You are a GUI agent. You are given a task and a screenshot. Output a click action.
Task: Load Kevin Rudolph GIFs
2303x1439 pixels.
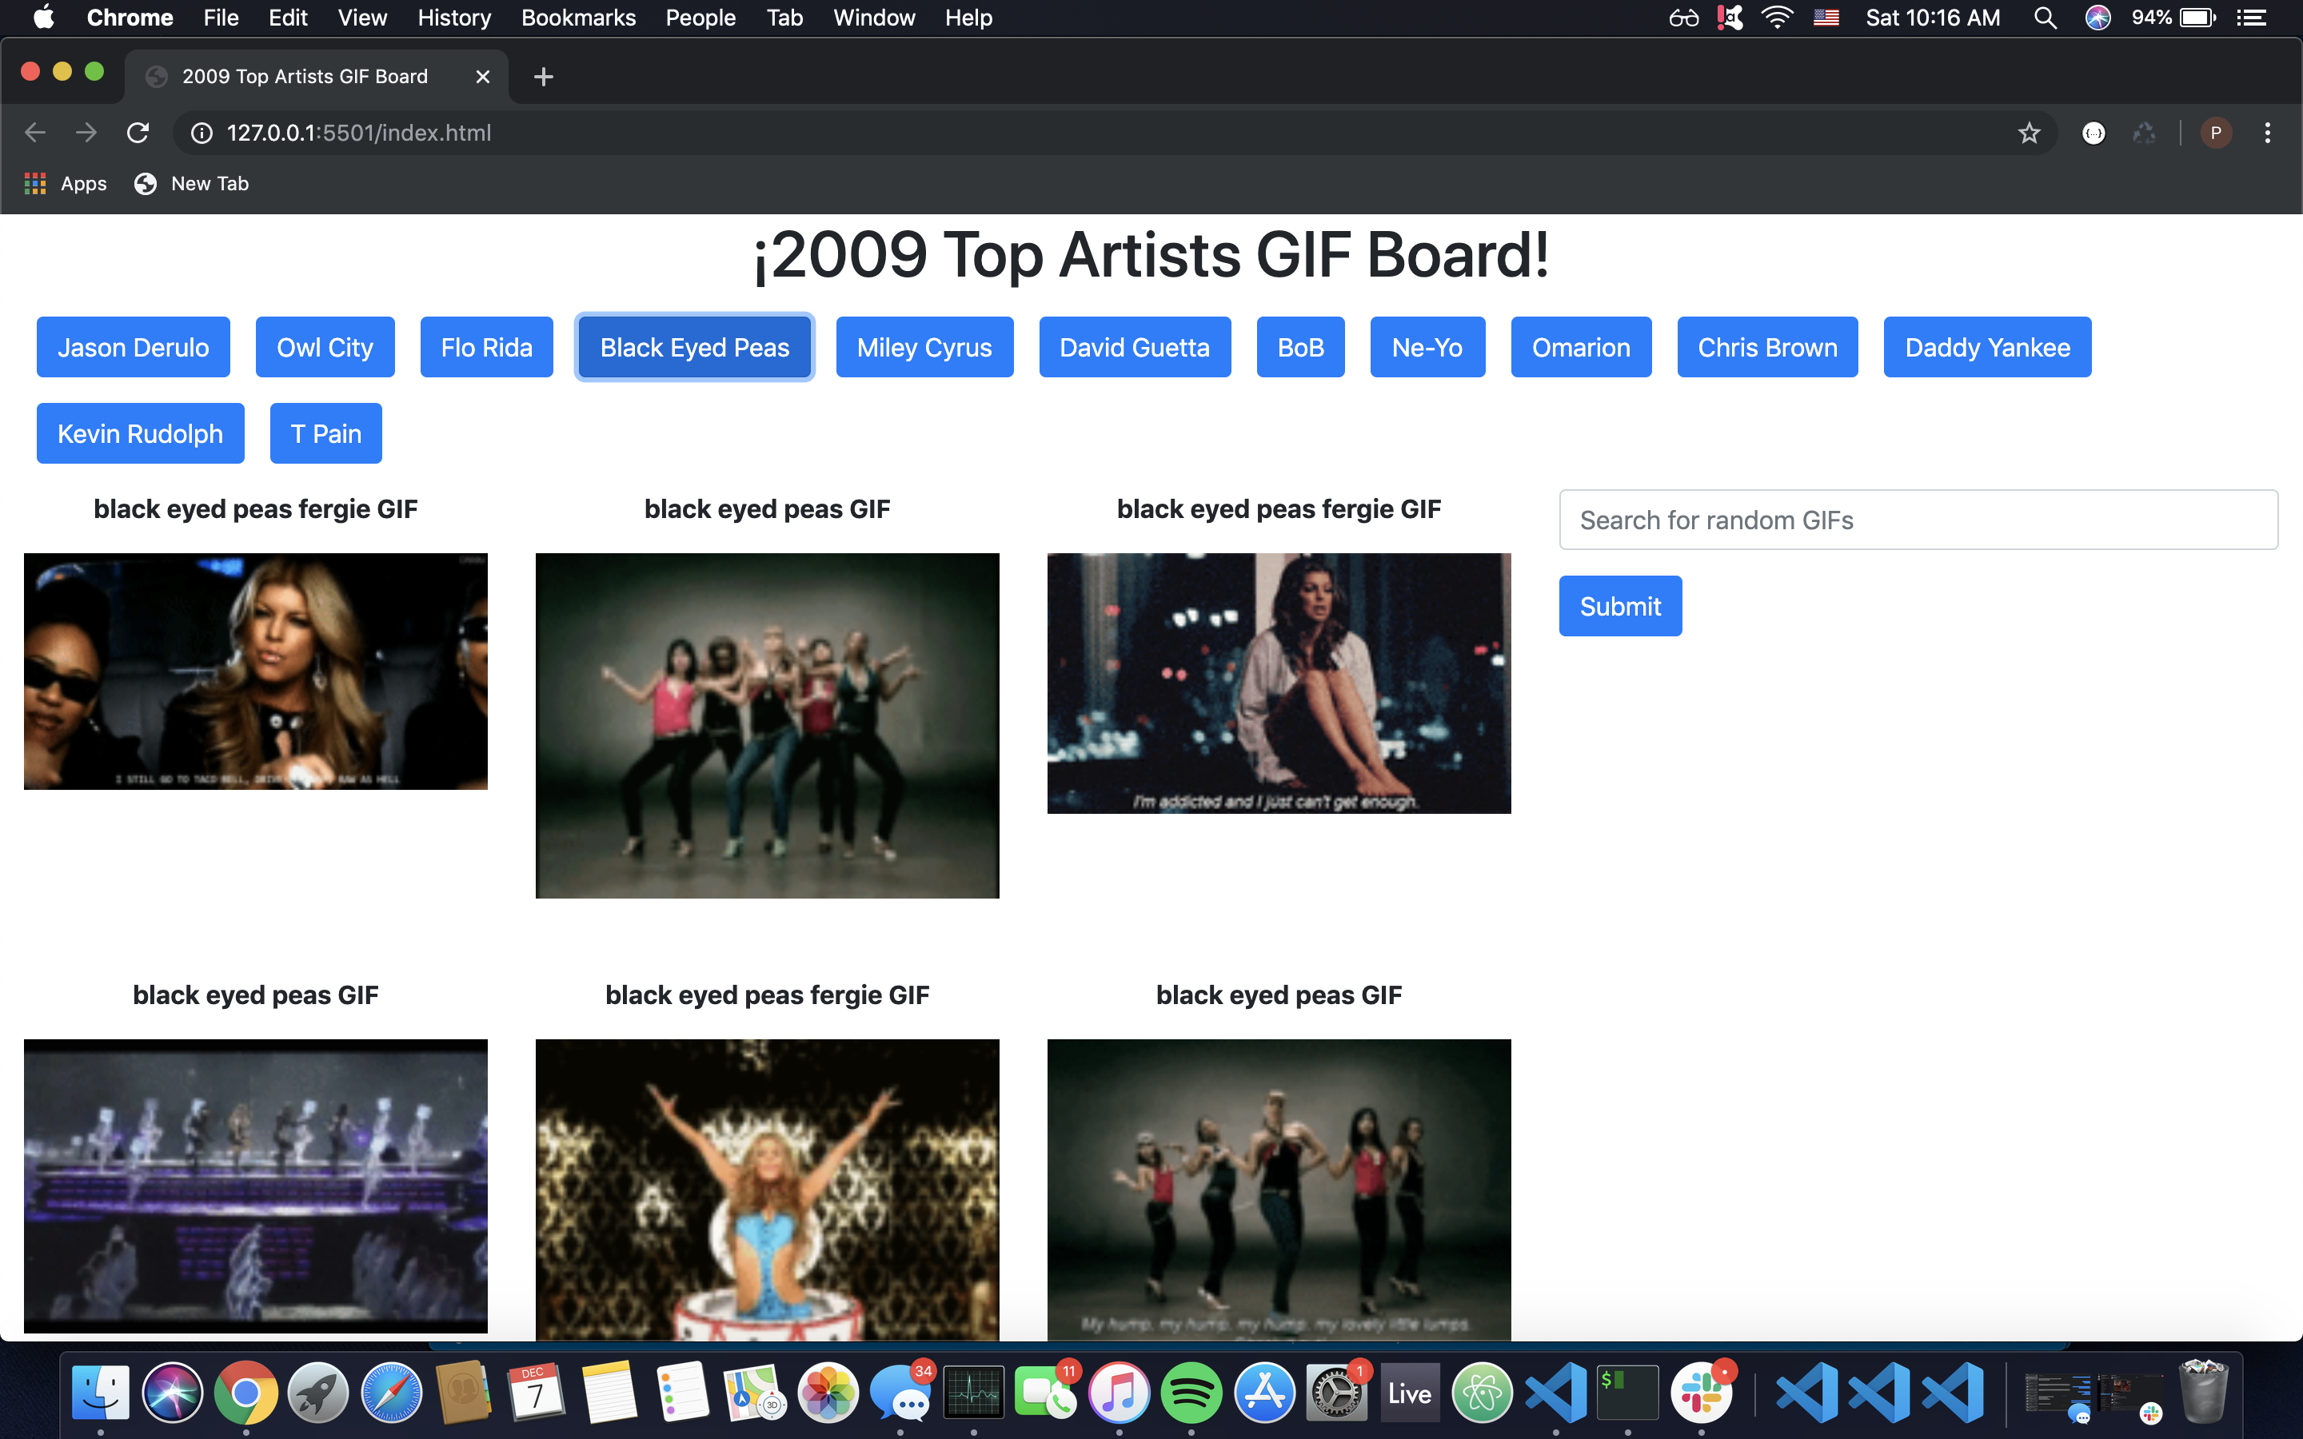point(140,433)
